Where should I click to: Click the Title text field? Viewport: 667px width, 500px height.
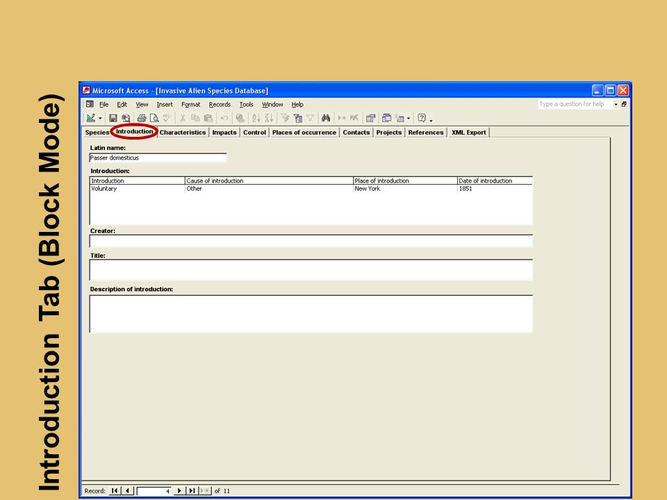pos(311,270)
